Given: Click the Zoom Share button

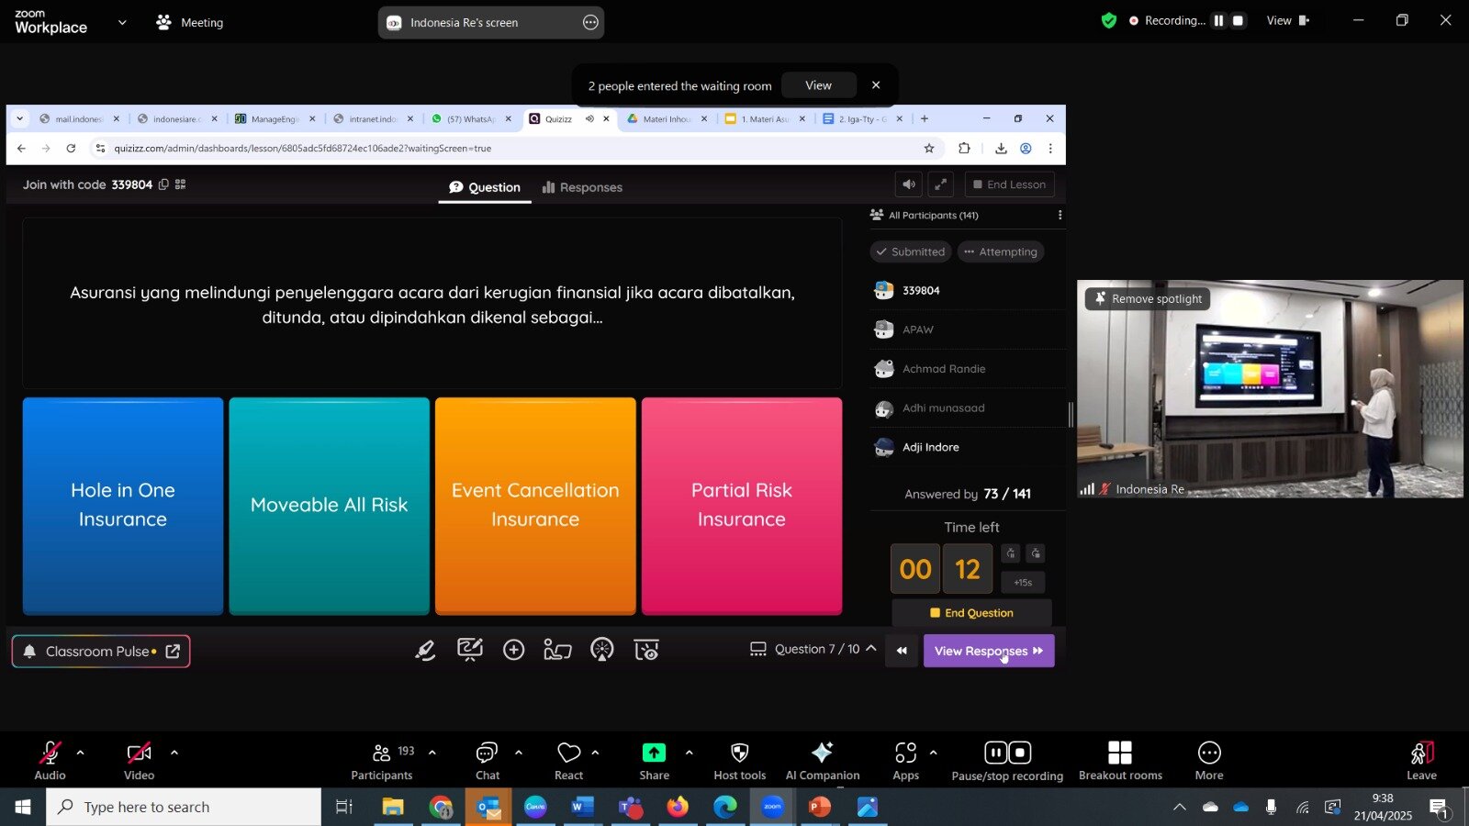Looking at the screenshot, I should [654, 761].
